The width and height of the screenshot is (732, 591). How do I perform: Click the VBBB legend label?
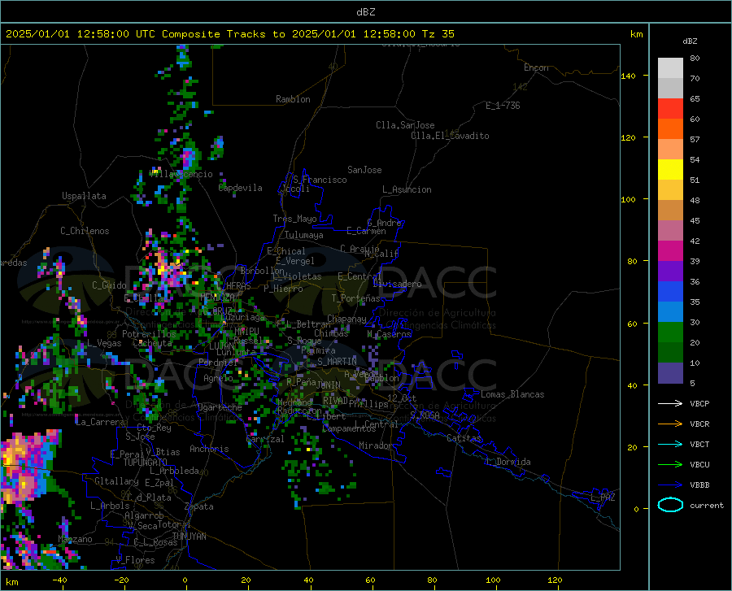(x=699, y=485)
